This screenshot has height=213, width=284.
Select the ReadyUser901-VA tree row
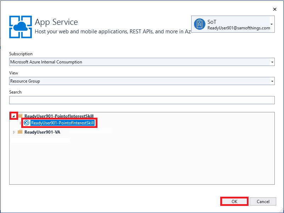[x=42, y=132]
